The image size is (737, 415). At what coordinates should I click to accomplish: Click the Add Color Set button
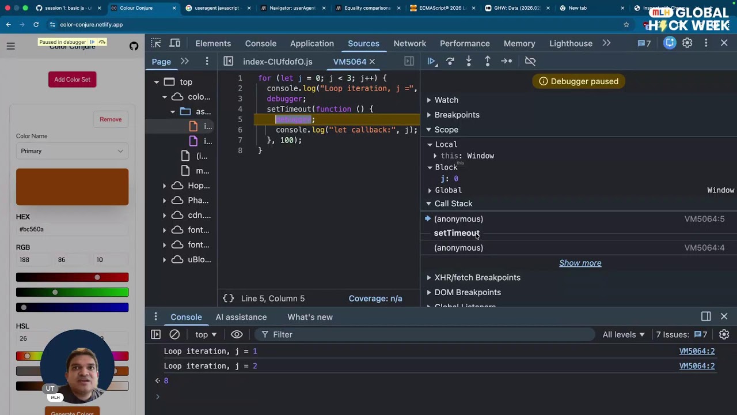pyautogui.click(x=72, y=80)
